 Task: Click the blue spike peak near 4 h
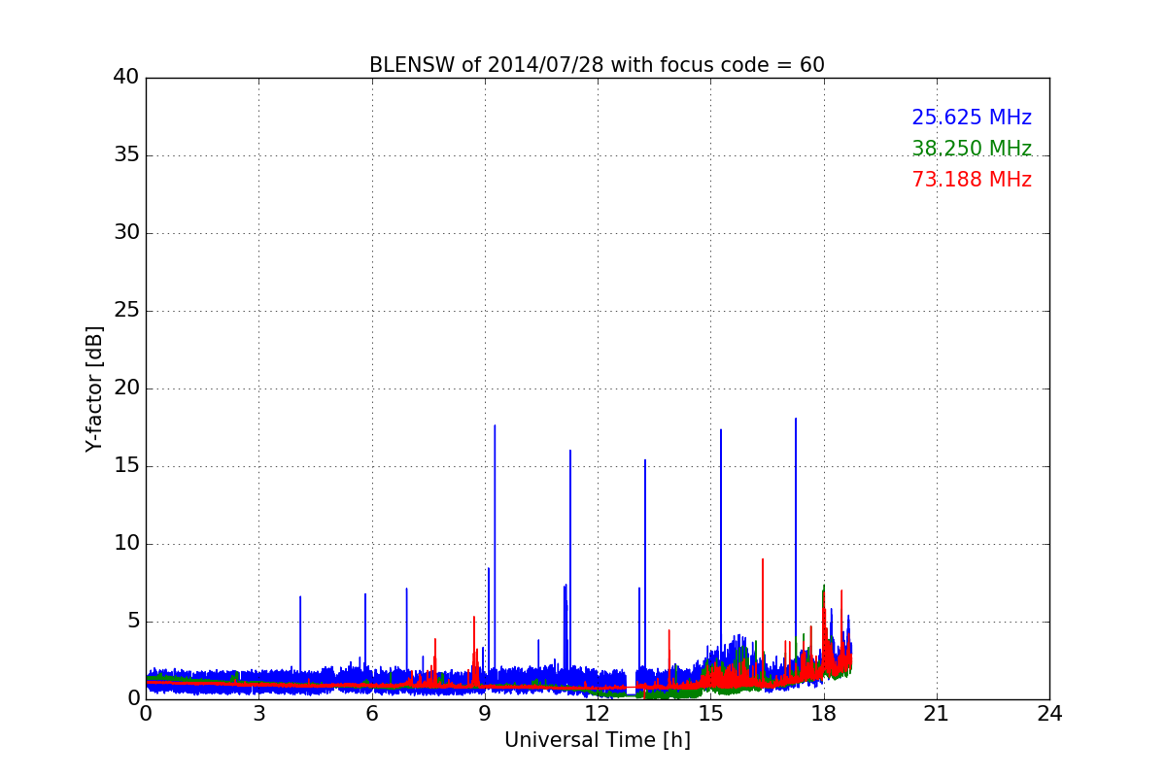click(300, 597)
